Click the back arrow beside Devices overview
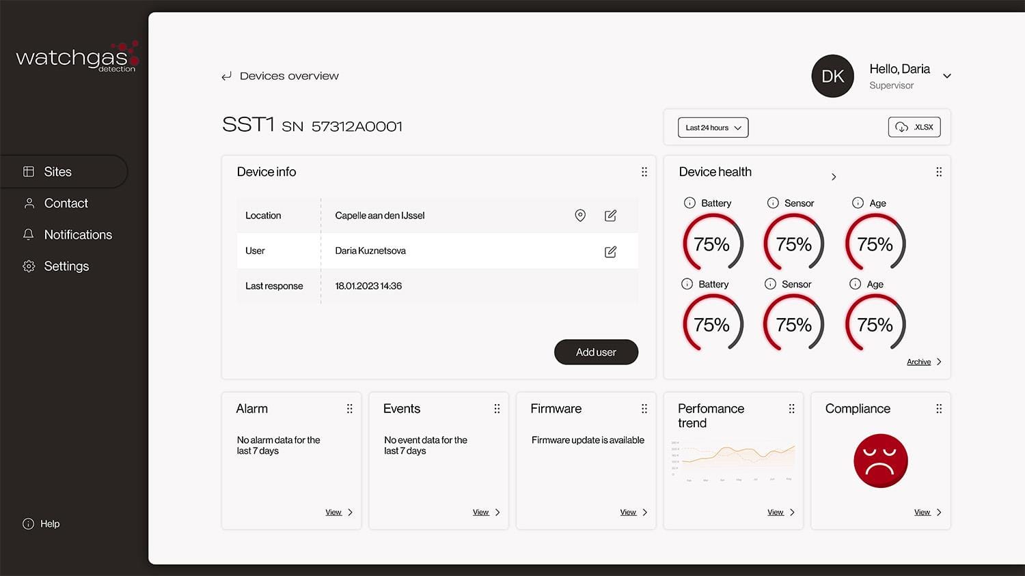The image size is (1025, 576). point(227,76)
